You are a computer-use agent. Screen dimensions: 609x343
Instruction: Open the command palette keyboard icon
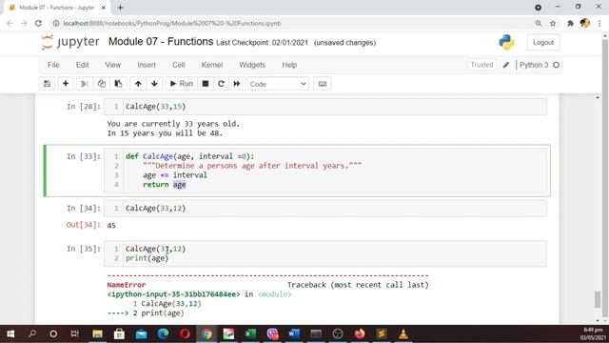coord(323,84)
